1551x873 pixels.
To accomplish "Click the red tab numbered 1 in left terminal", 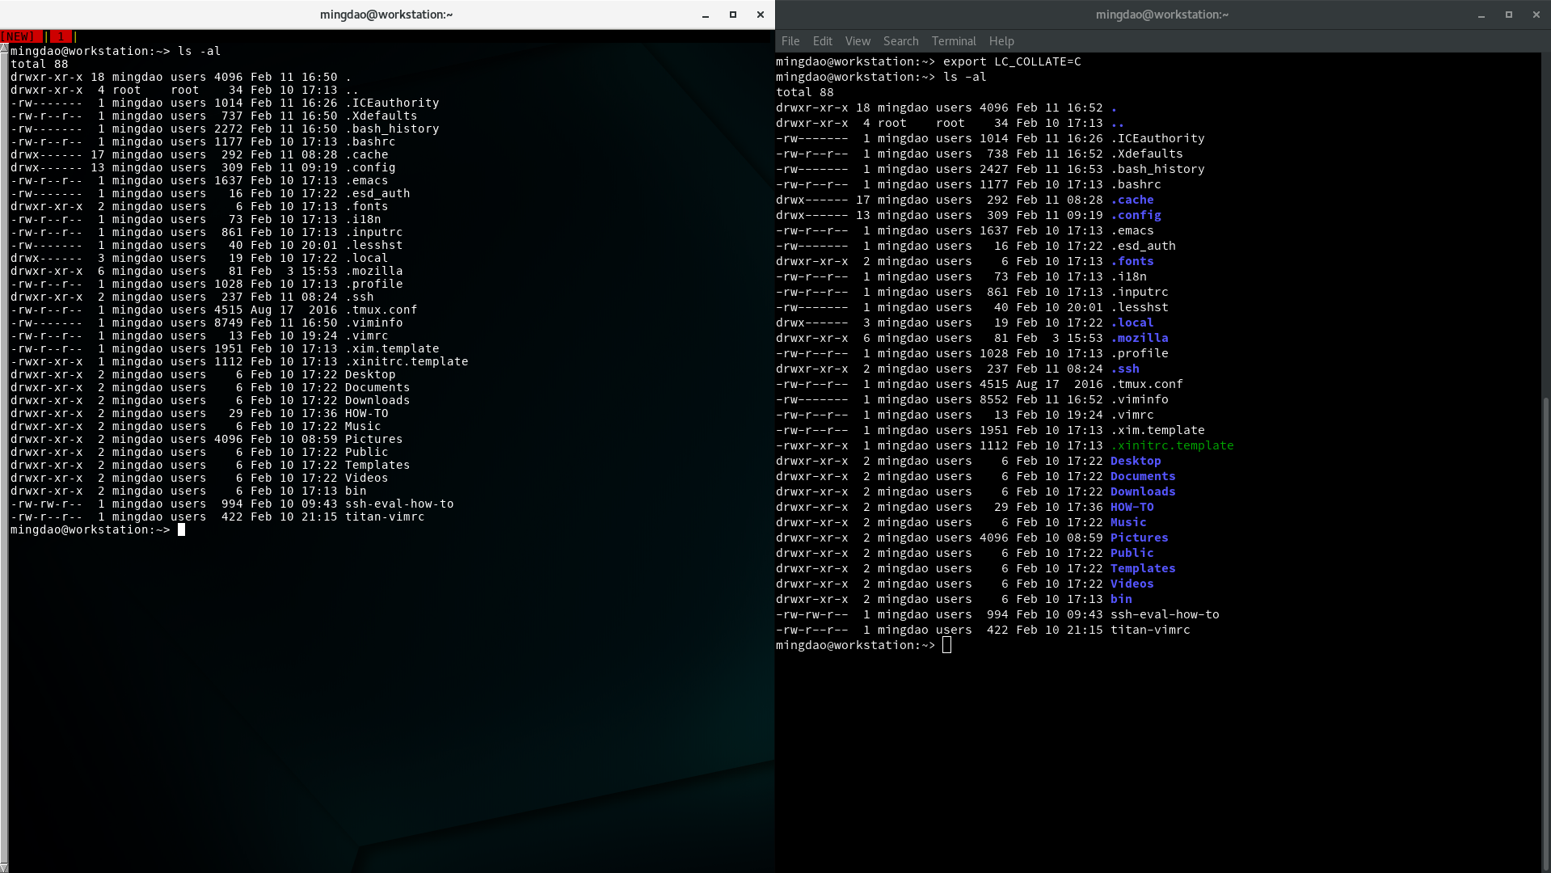I will pyautogui.click(x=61, y=36).
